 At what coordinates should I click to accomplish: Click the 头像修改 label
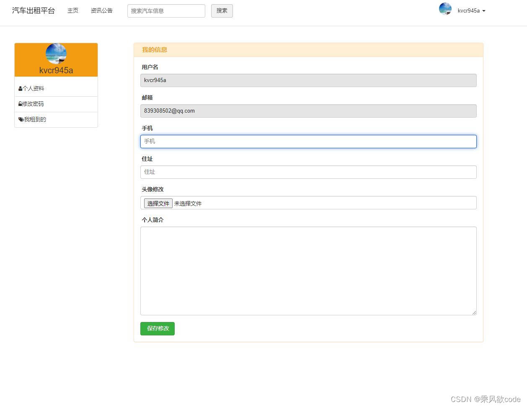[x=152, y=189]
